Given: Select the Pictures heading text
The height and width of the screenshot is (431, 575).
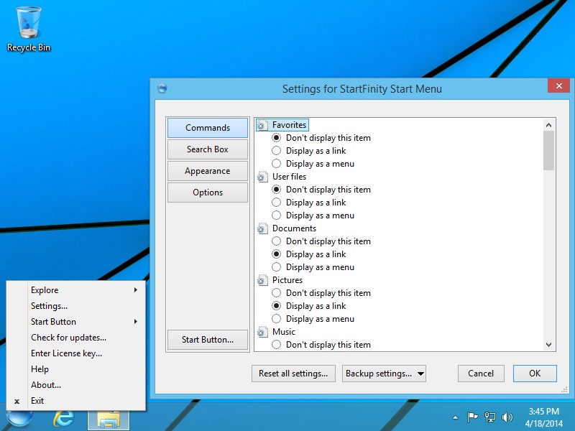Looking at the screenshot, I should click(287, 280).
